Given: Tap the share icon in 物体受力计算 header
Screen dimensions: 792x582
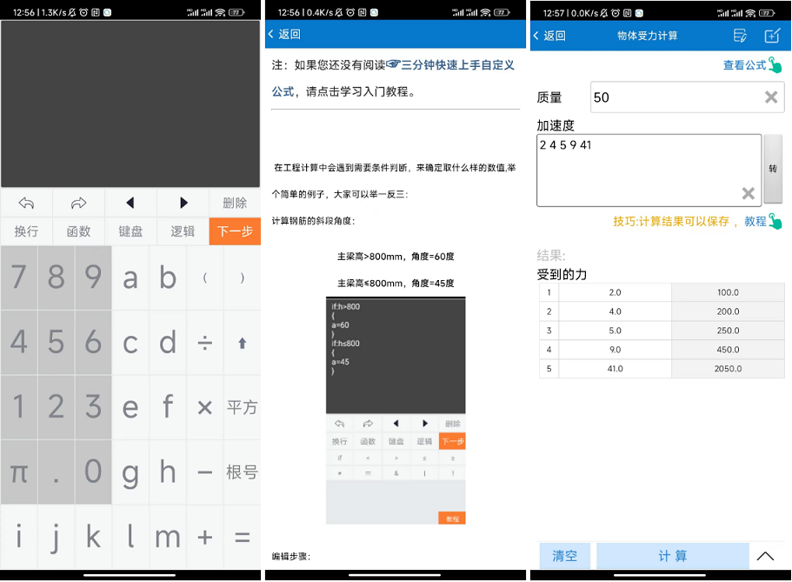Looking at the screenshot, I should click(772, 36).
